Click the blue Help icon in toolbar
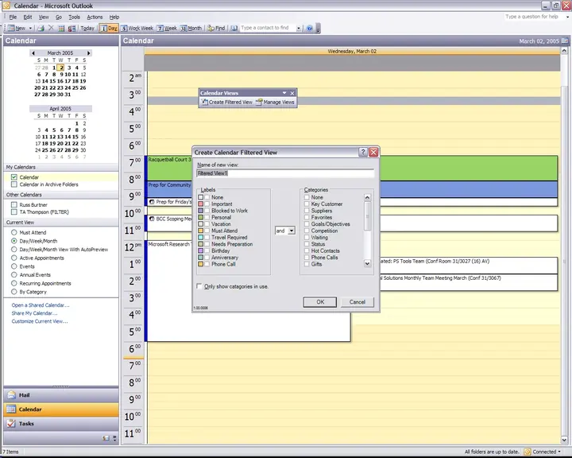Viewport: 572px width, 458px height. pyautogui.click(x=309, y=28)
